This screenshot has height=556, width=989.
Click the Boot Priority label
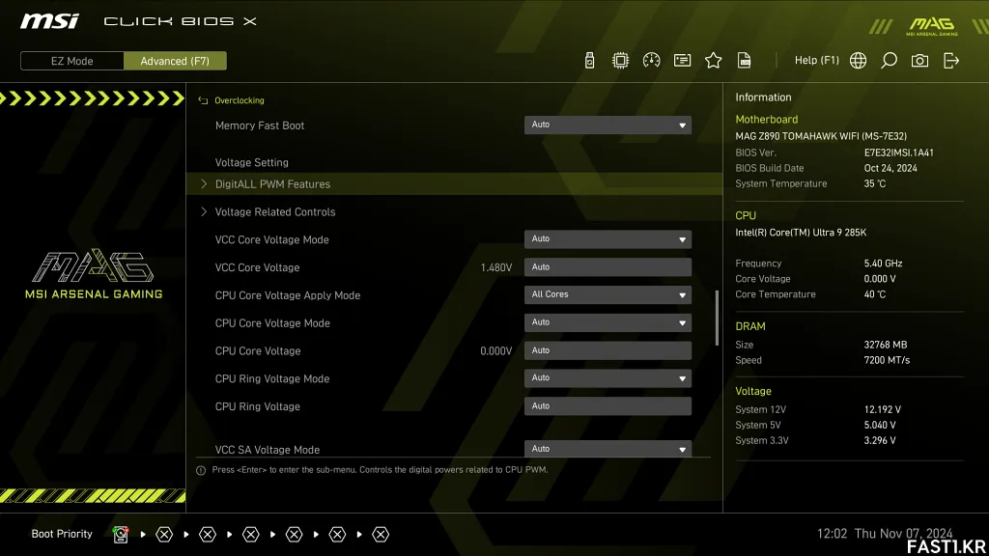(62, 534)
